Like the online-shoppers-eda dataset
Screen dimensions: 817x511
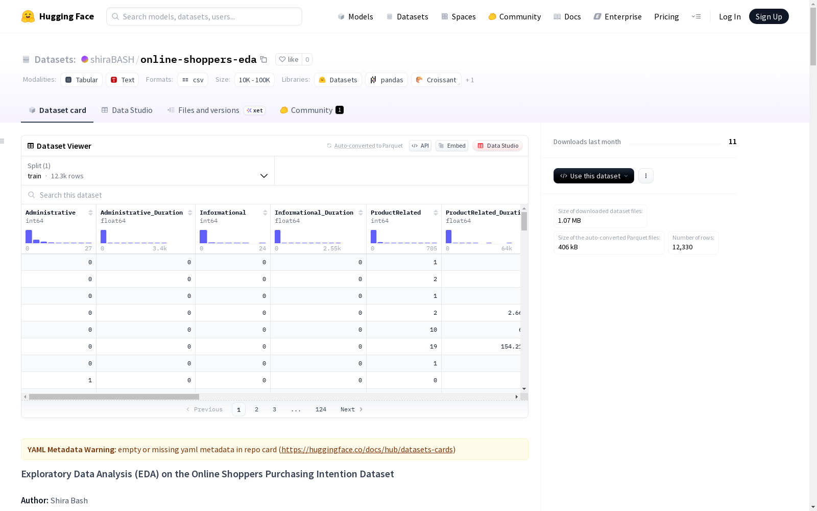289,59
